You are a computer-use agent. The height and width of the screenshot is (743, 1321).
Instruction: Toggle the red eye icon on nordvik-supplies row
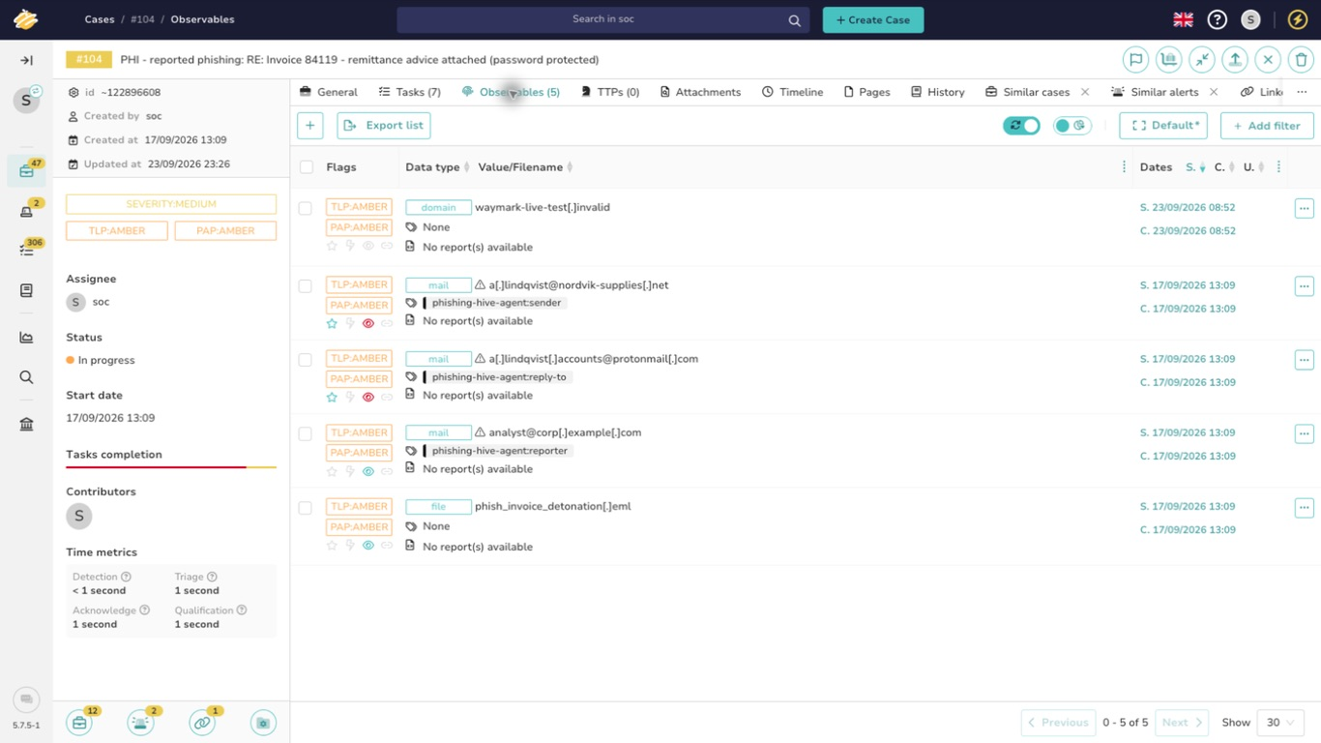[x=368, y=323]
